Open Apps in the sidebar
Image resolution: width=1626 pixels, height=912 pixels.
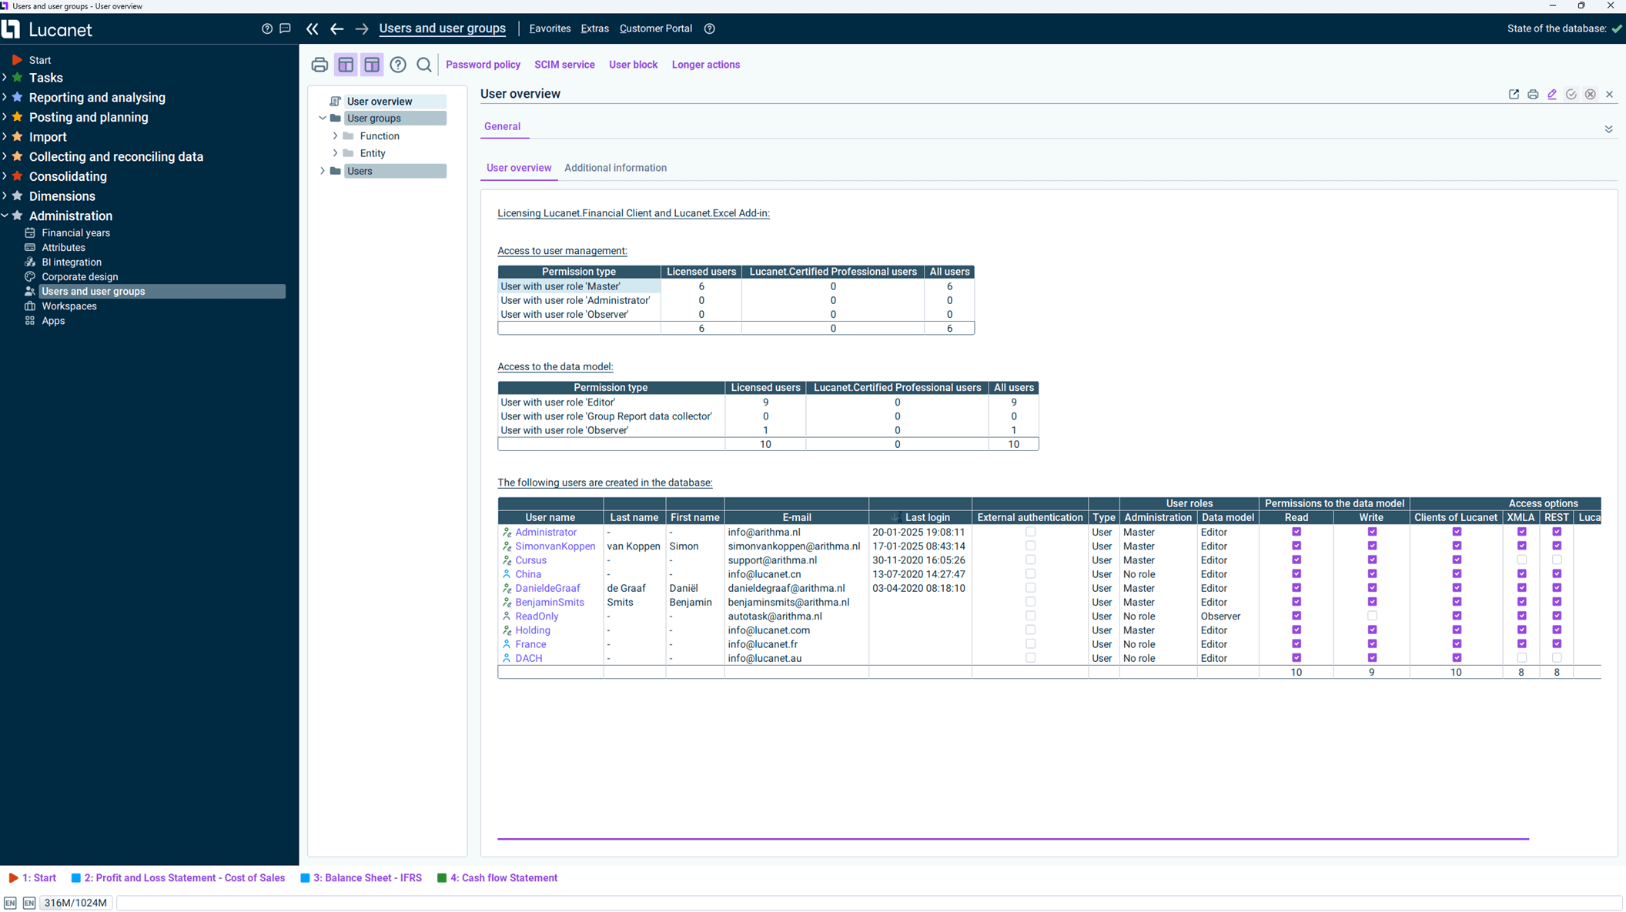click(53, 320)
